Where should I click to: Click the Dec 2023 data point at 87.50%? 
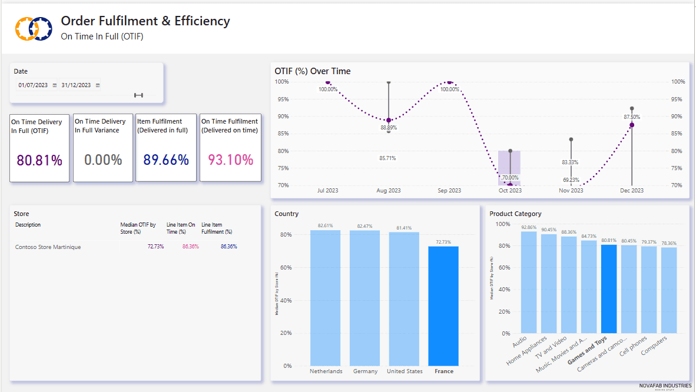(x=632, y=125)
